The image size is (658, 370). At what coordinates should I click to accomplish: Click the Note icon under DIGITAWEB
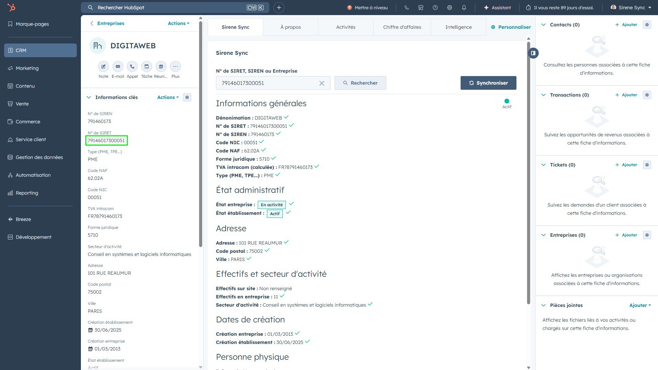(103, 66)
